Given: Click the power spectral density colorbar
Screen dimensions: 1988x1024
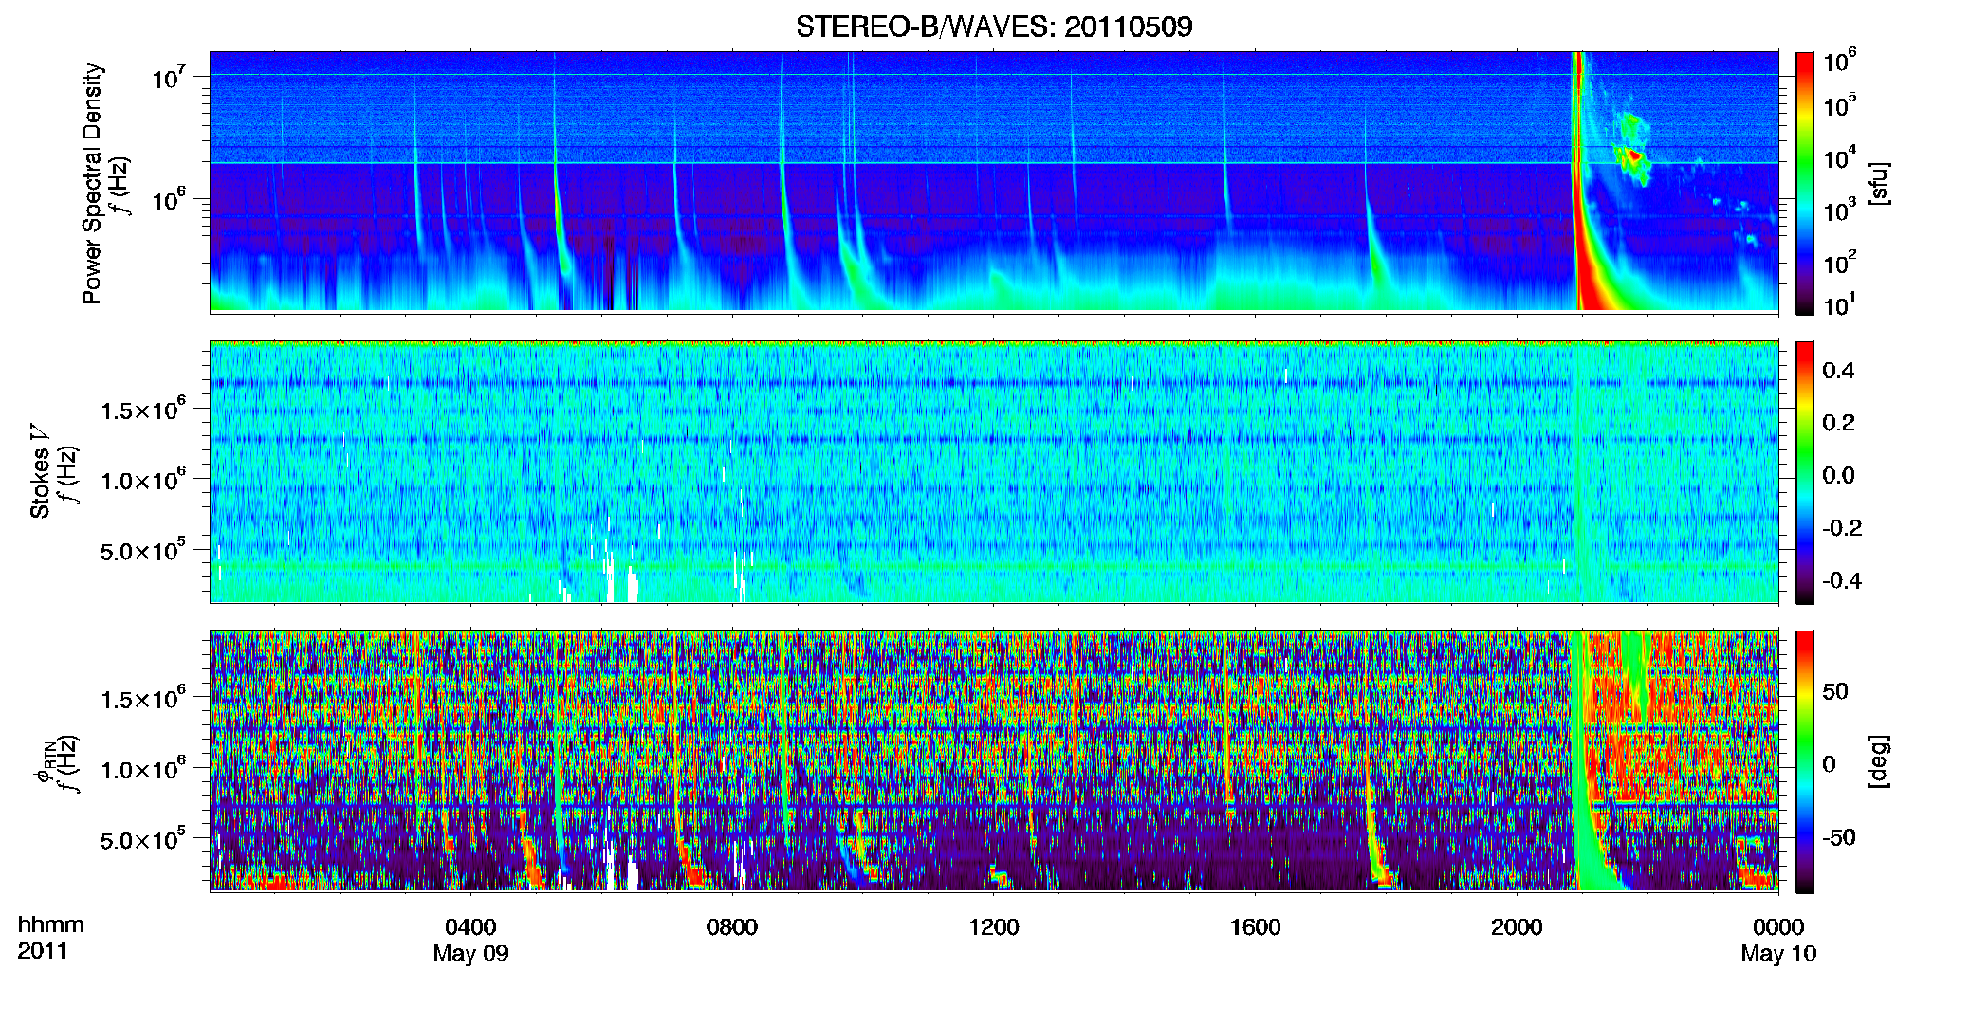Looking at the screenshot, I should pyautogui.click(x=1805, y=183).
